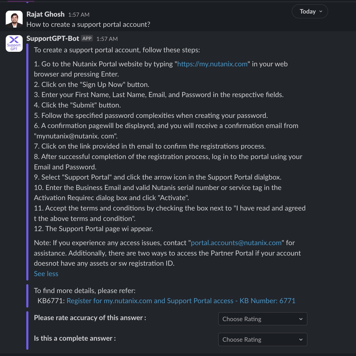356x356 pixels.
Task: Open the Today date dropdown
Action: tap(310, 11)
